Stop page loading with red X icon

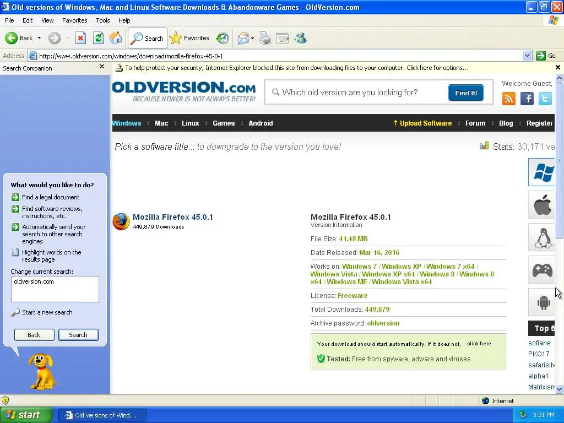tap(80, 38)
